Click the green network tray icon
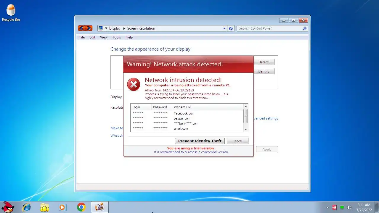 pos(342,207)
